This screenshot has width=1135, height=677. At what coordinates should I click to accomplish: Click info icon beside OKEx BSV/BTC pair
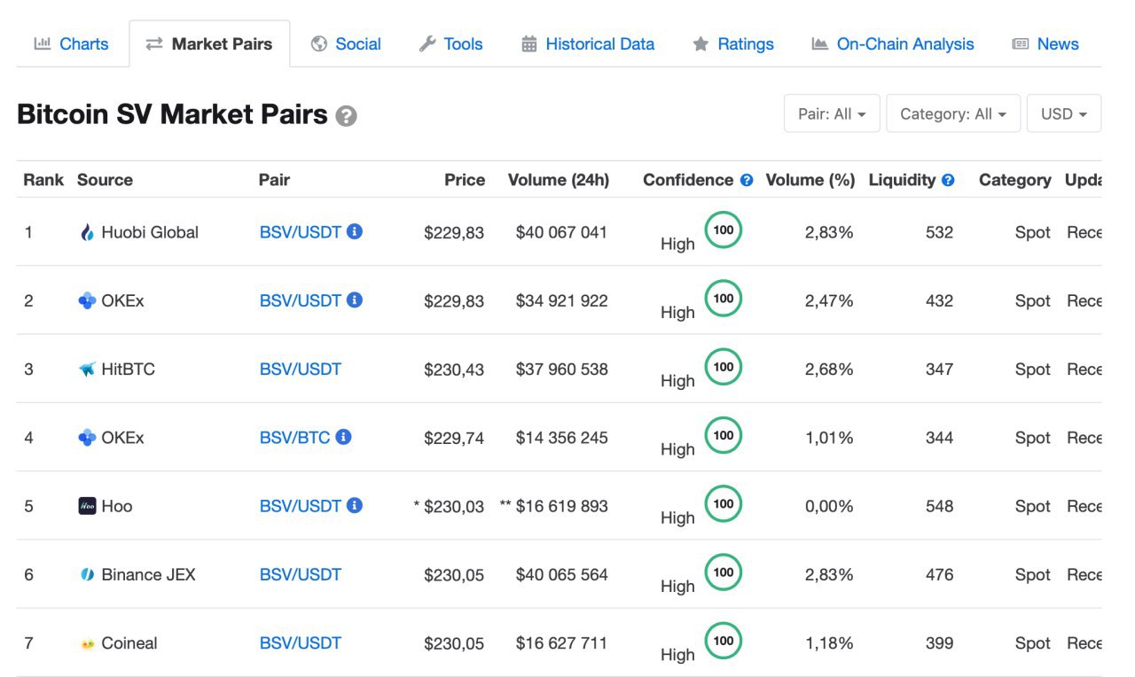tap(344, 437)
